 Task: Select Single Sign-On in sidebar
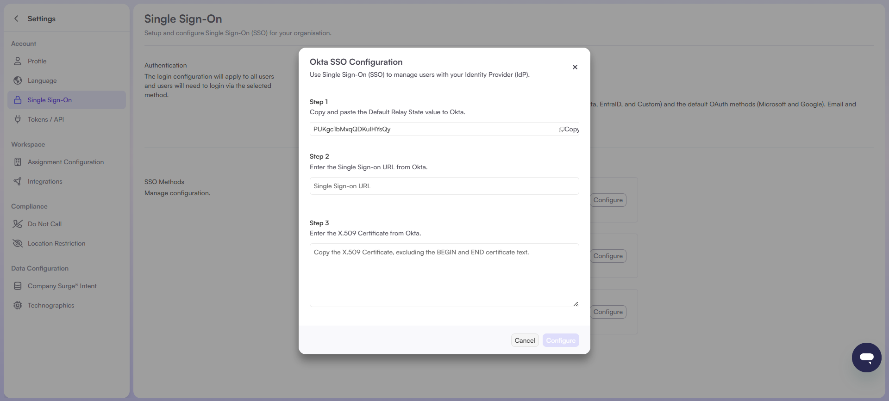point(50,100)
